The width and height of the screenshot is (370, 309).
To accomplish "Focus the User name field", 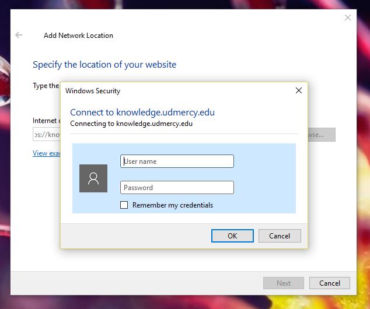I will pos(177,161).
